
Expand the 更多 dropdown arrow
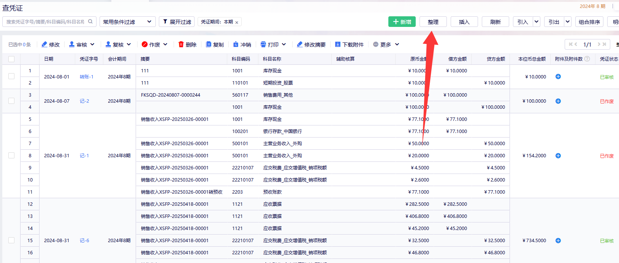tap(397, 44)
